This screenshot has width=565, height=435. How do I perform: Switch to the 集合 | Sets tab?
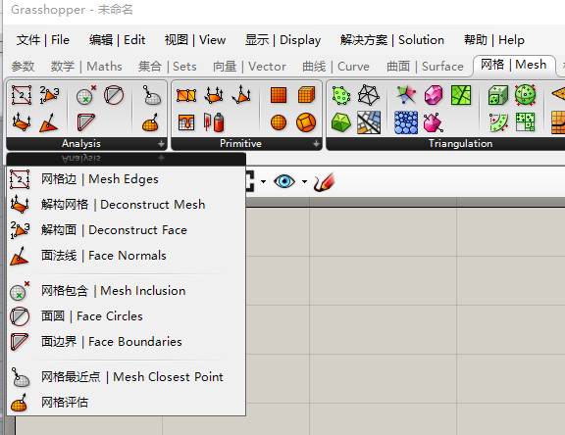point(167,67)
